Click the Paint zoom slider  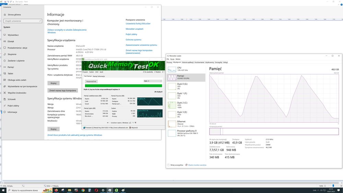pyautogui.click(x=333, y=186)
